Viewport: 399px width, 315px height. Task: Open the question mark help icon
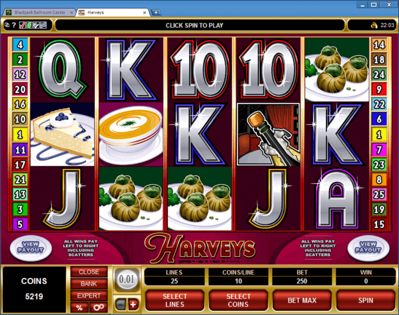[14, 25]
